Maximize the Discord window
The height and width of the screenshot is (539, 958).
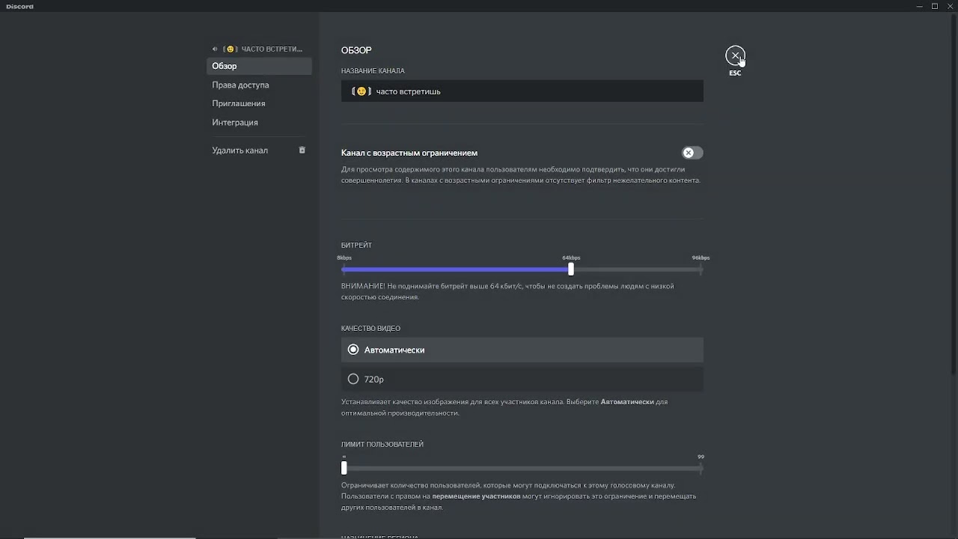935,6
